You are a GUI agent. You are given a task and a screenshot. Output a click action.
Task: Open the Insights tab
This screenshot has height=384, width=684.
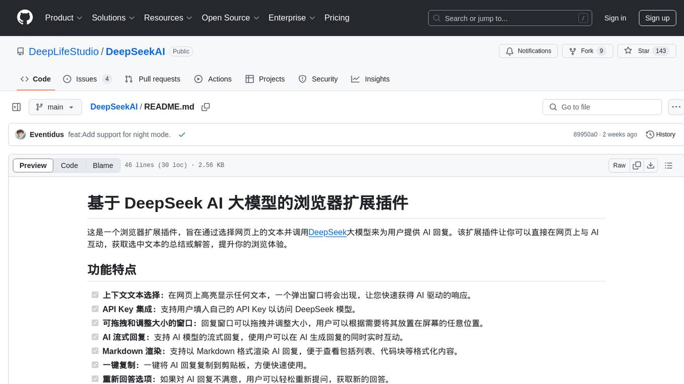click(370, 79)
